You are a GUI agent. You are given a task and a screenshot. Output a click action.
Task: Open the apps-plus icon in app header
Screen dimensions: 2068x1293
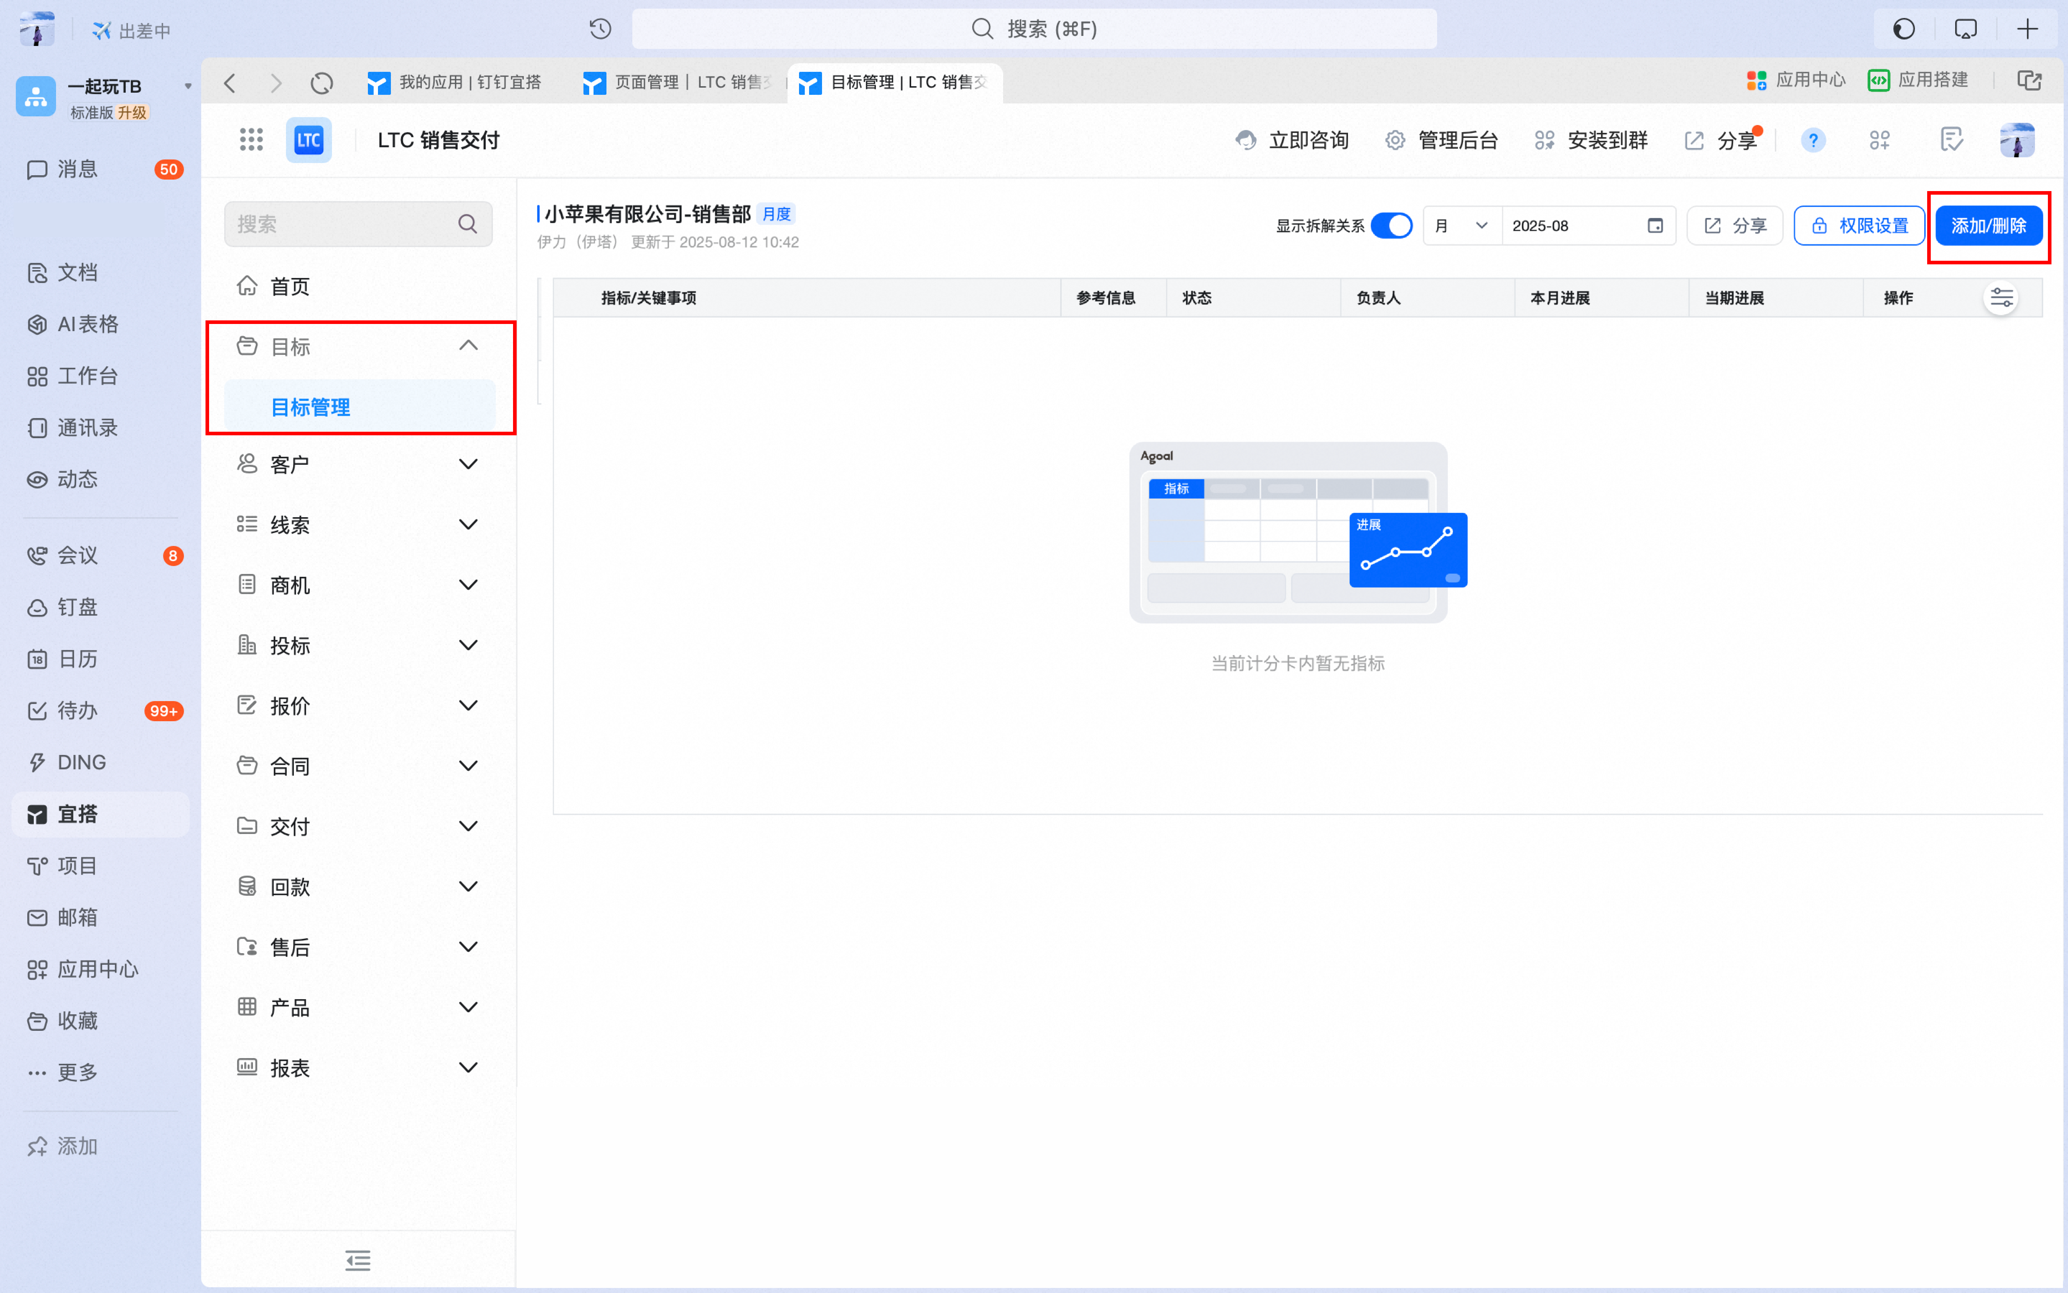1880,140
